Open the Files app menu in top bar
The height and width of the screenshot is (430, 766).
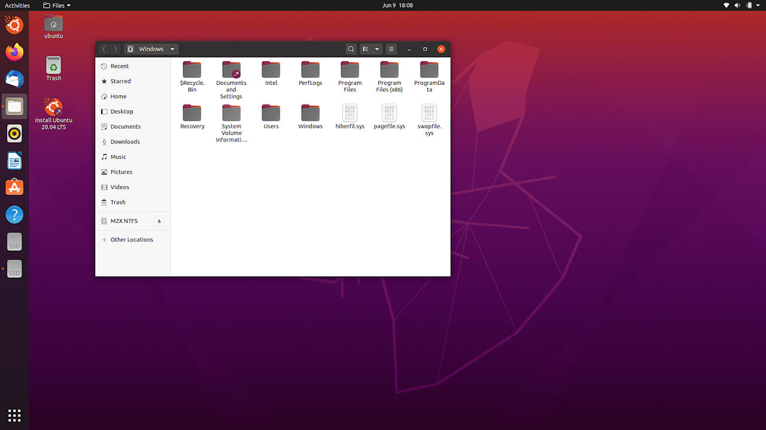tap(57, 5)
